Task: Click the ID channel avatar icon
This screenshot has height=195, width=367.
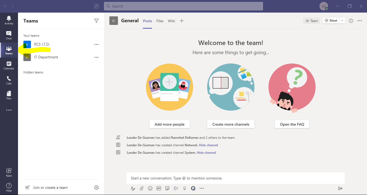Action: coord(114,21)
